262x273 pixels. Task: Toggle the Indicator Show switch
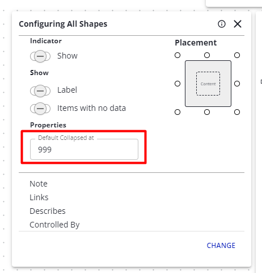(x=40, y=56)
